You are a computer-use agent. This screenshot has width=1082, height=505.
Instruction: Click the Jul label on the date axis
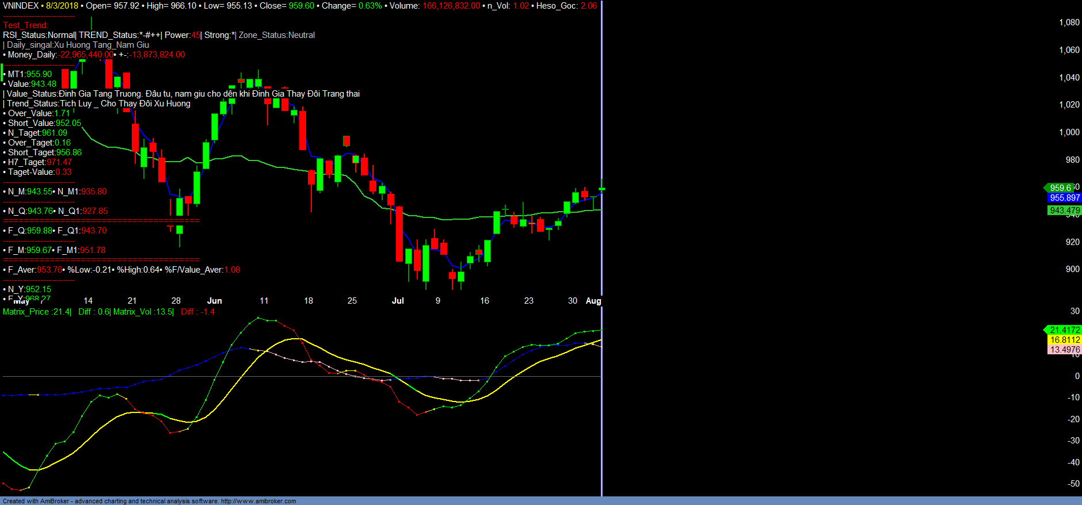point(398,301)
